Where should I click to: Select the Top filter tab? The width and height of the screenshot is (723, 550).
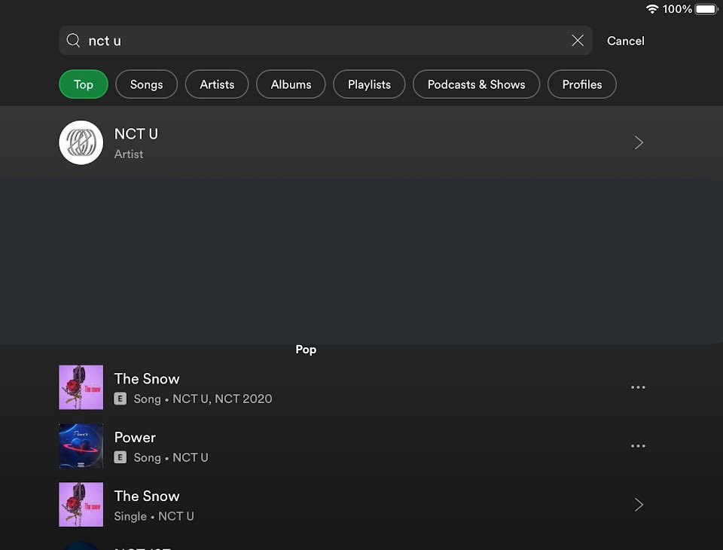84,84
